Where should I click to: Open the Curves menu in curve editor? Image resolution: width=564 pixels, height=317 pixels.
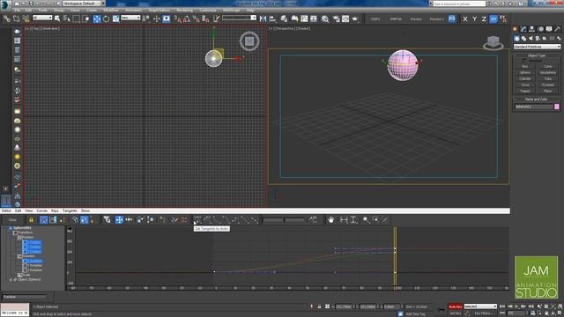42,210
